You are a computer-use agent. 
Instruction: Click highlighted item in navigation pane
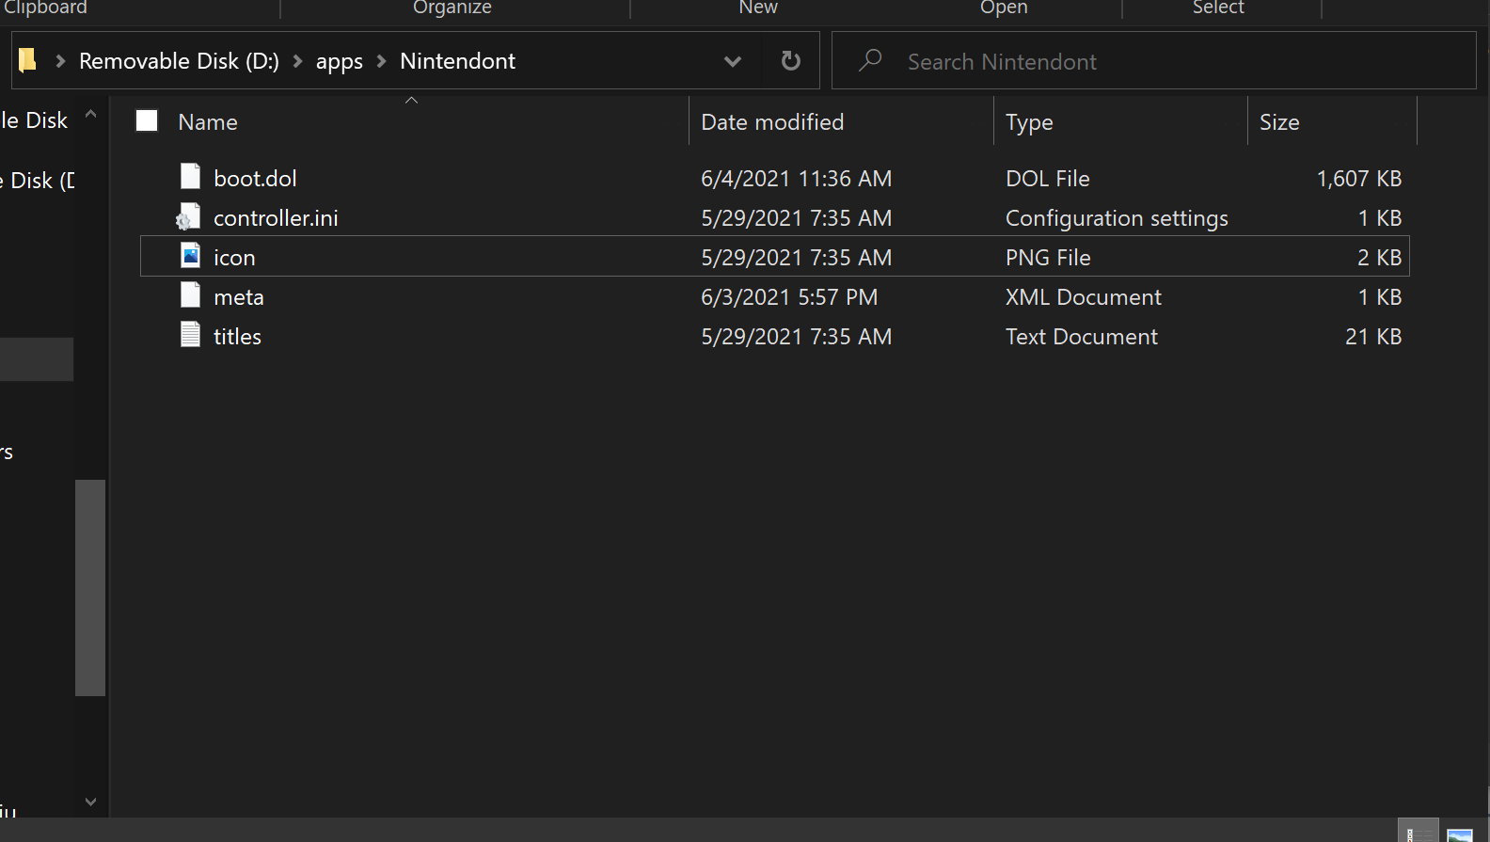[37, 359]
